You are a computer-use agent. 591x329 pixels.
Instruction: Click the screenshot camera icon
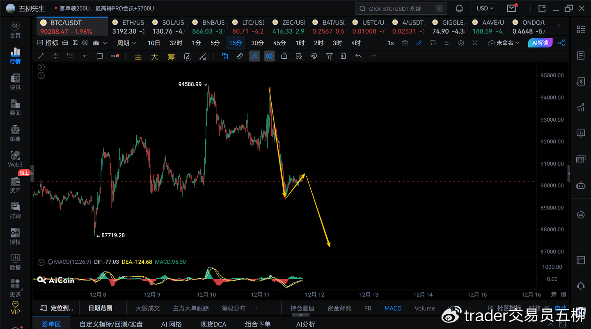pyautogui.click(x=405, y=43)
